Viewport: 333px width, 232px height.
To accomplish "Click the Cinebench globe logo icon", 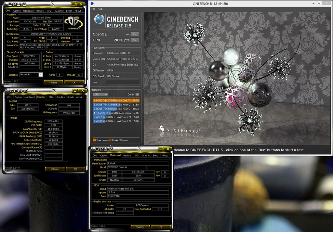I will tap(99, 20).
